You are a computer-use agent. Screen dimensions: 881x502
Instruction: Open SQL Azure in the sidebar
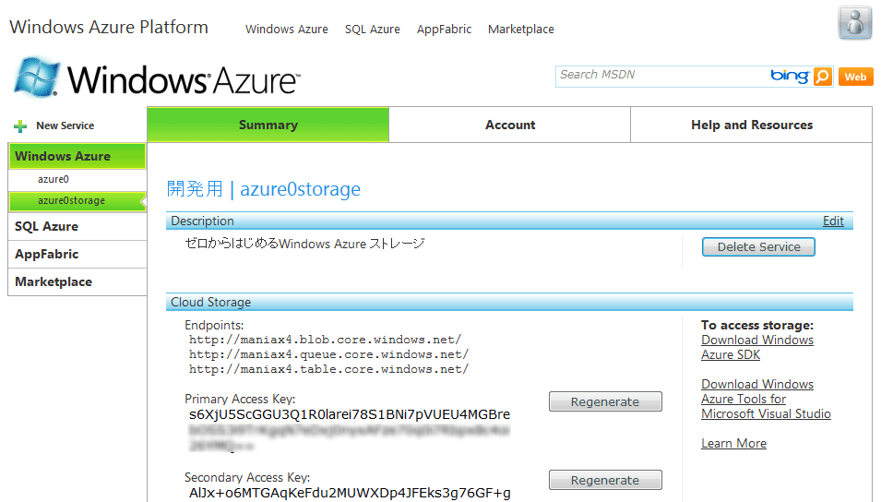[x=77, y=227]
